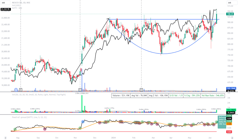238x140 pixels.
Task: Click the 0.42M (+501%) volume label
Action: click(201, 109)
